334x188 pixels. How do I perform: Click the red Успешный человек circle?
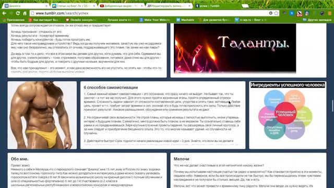coord(285,113)
